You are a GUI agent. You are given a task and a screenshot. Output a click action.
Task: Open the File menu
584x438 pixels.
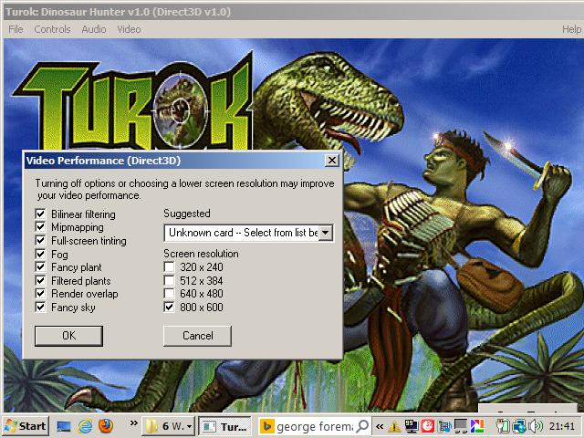[x=16, y=29]
